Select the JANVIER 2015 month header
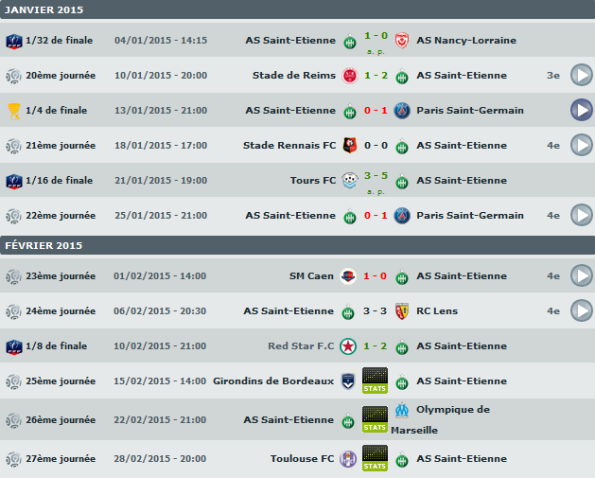The image size is (595, 478). coord(44,10)
